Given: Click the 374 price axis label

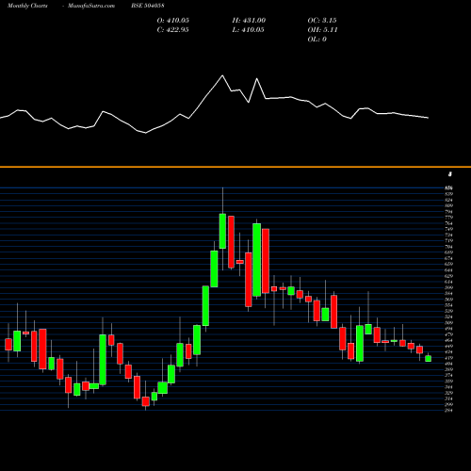Looking at the screenshot, I should 449,375.
